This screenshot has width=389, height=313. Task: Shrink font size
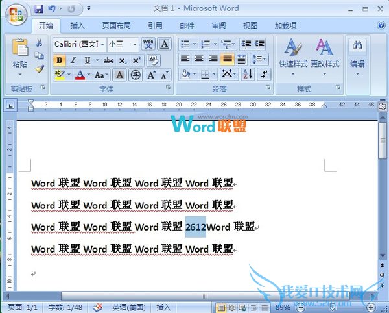tap(165, 75)
